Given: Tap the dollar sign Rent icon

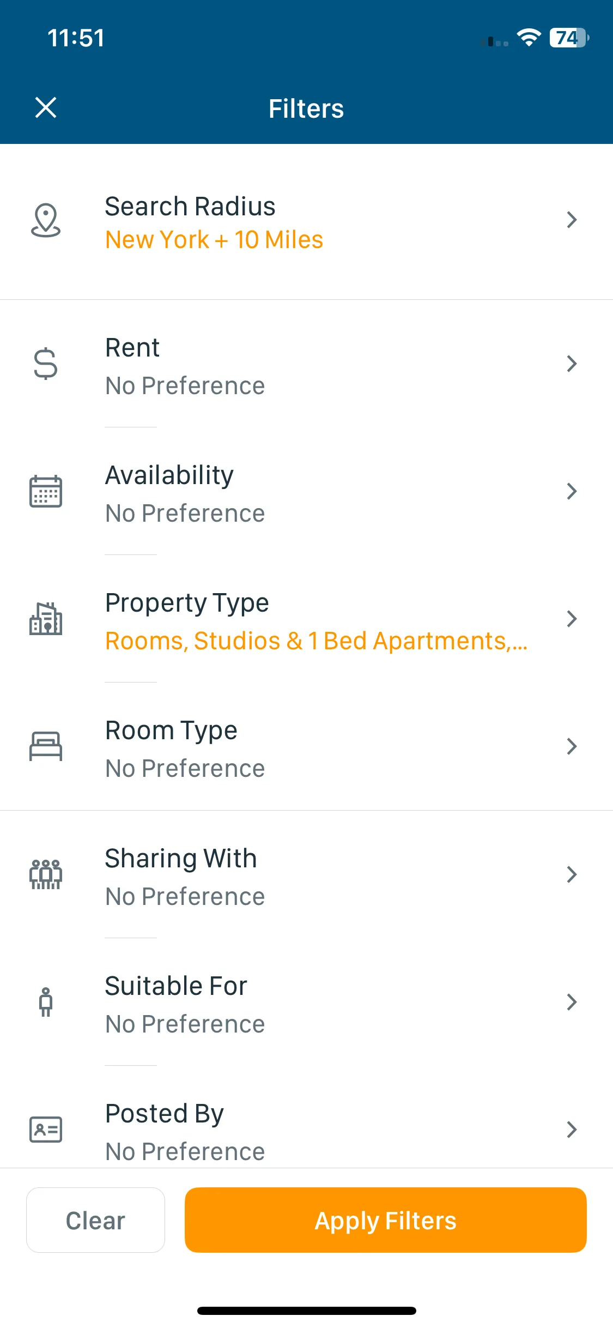Looking at the screenshot, I should (46, 364).
